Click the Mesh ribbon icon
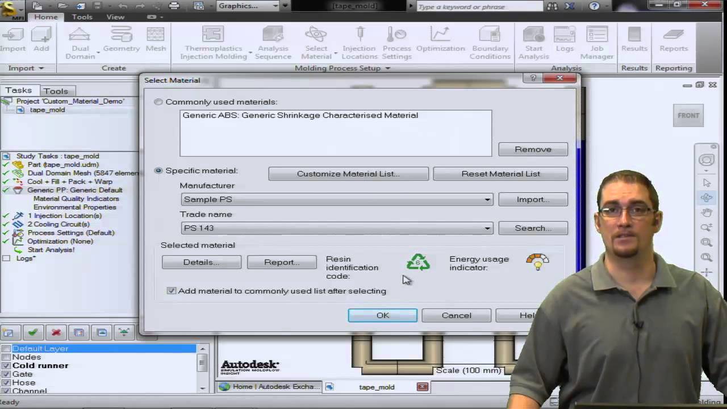 coord(156,40)
